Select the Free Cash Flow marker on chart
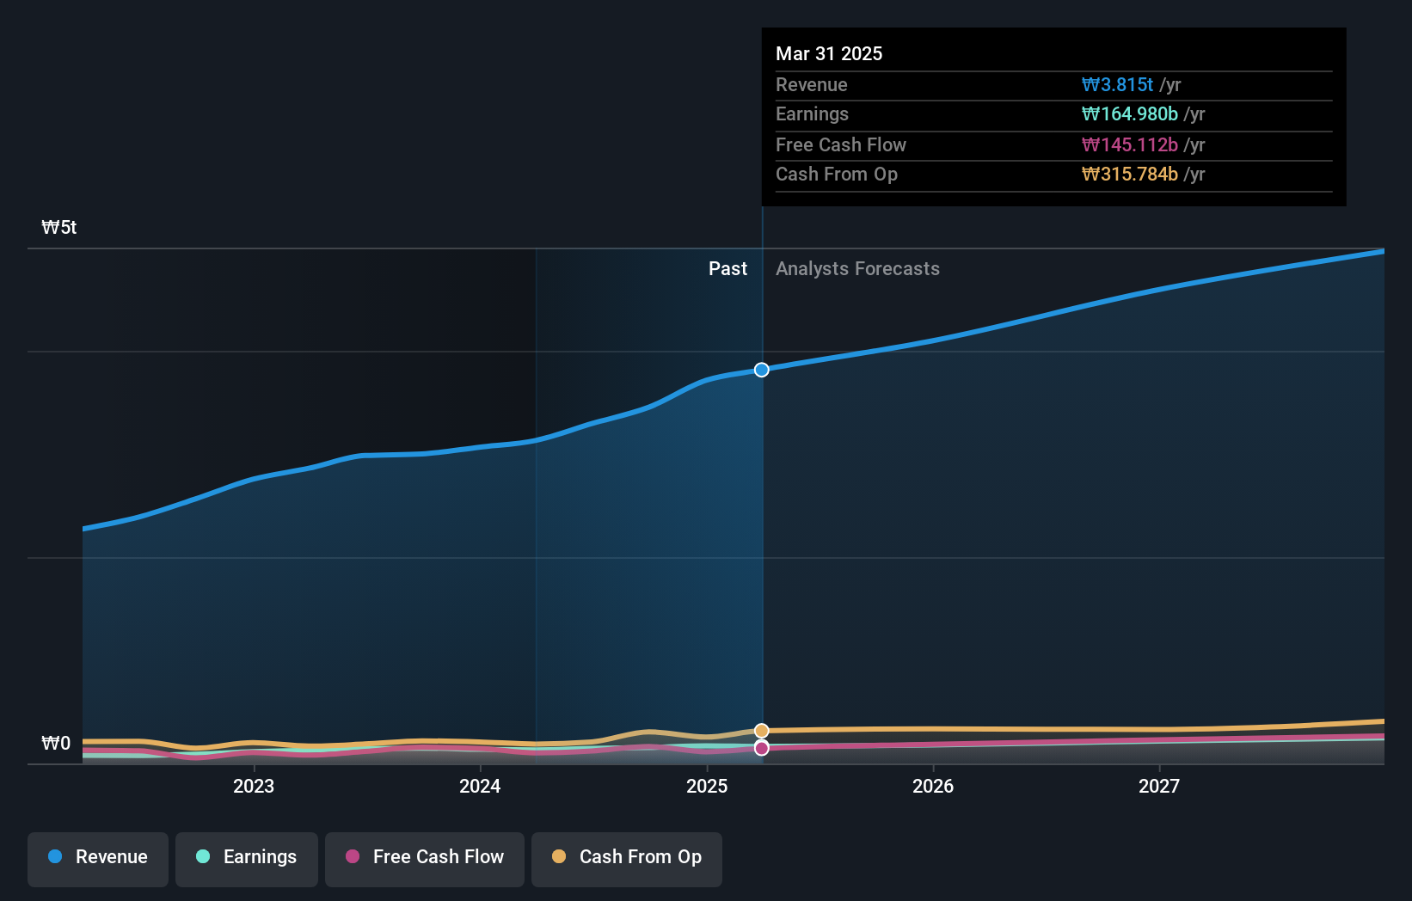Screen dimensions: 1412x901 click(x=761, y=748)
